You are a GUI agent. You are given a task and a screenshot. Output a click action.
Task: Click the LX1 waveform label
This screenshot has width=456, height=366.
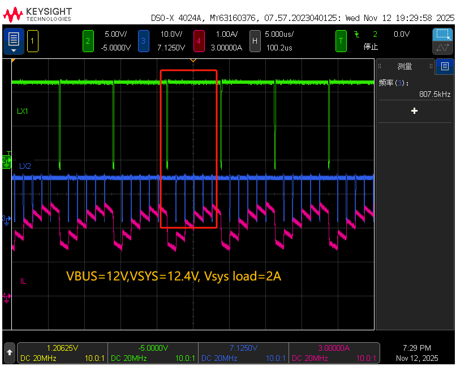pos(23,111)
